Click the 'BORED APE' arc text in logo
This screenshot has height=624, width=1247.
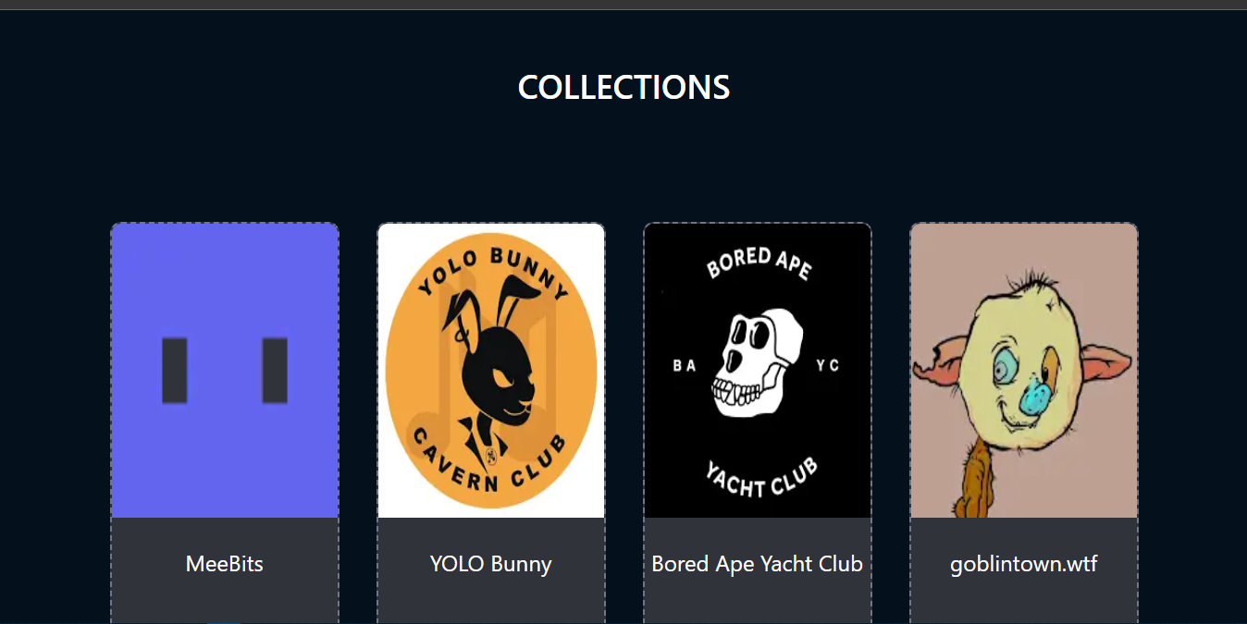(x=759, y=263)
